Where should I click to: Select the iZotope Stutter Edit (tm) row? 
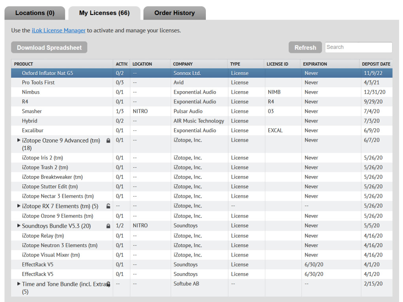point(202,187)
